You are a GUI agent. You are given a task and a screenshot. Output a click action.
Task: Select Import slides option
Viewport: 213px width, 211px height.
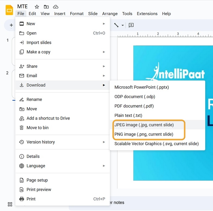[x=62, y=43]
